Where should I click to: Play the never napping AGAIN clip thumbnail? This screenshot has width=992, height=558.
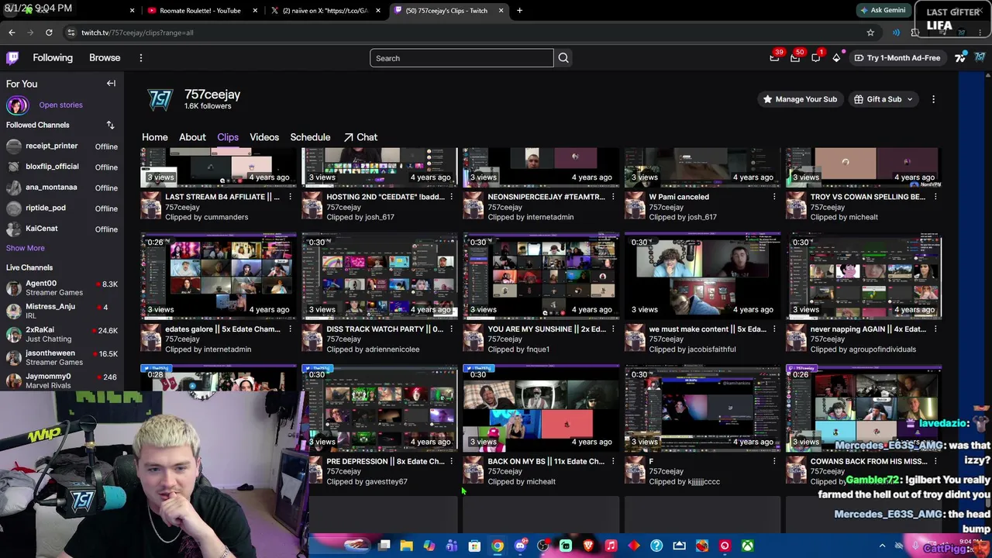click(863, 276)
